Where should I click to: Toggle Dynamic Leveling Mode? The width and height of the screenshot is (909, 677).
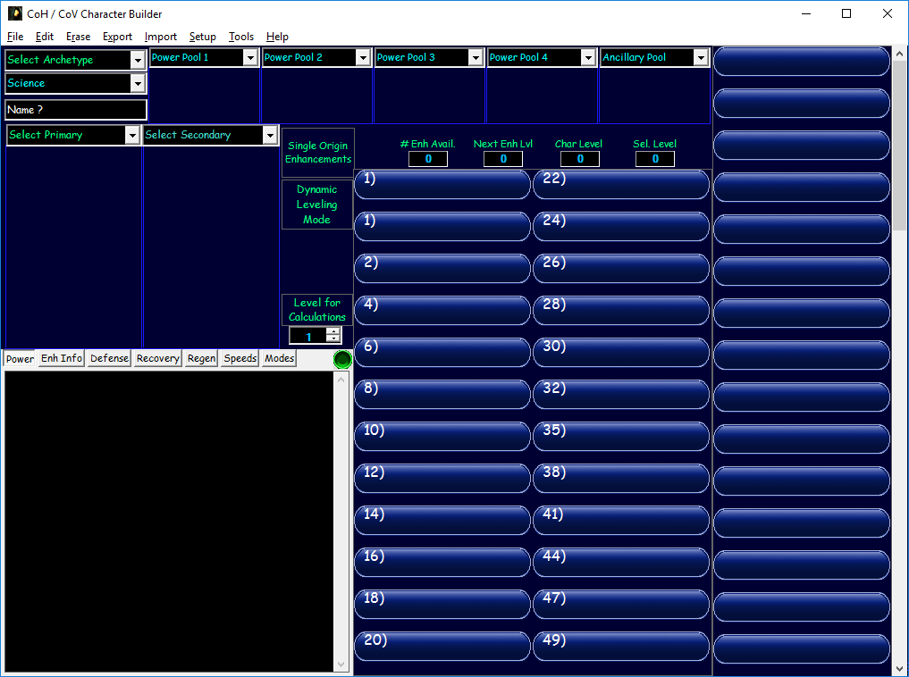pos(317,205)
